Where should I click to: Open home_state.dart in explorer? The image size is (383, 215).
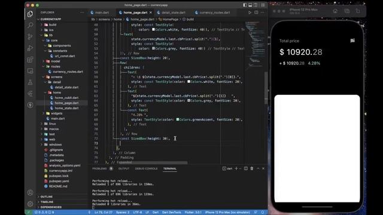click(x=66, y=108)
